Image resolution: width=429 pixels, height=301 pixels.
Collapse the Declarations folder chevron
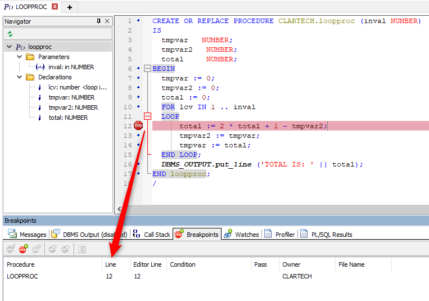click(x=20, y=77)
